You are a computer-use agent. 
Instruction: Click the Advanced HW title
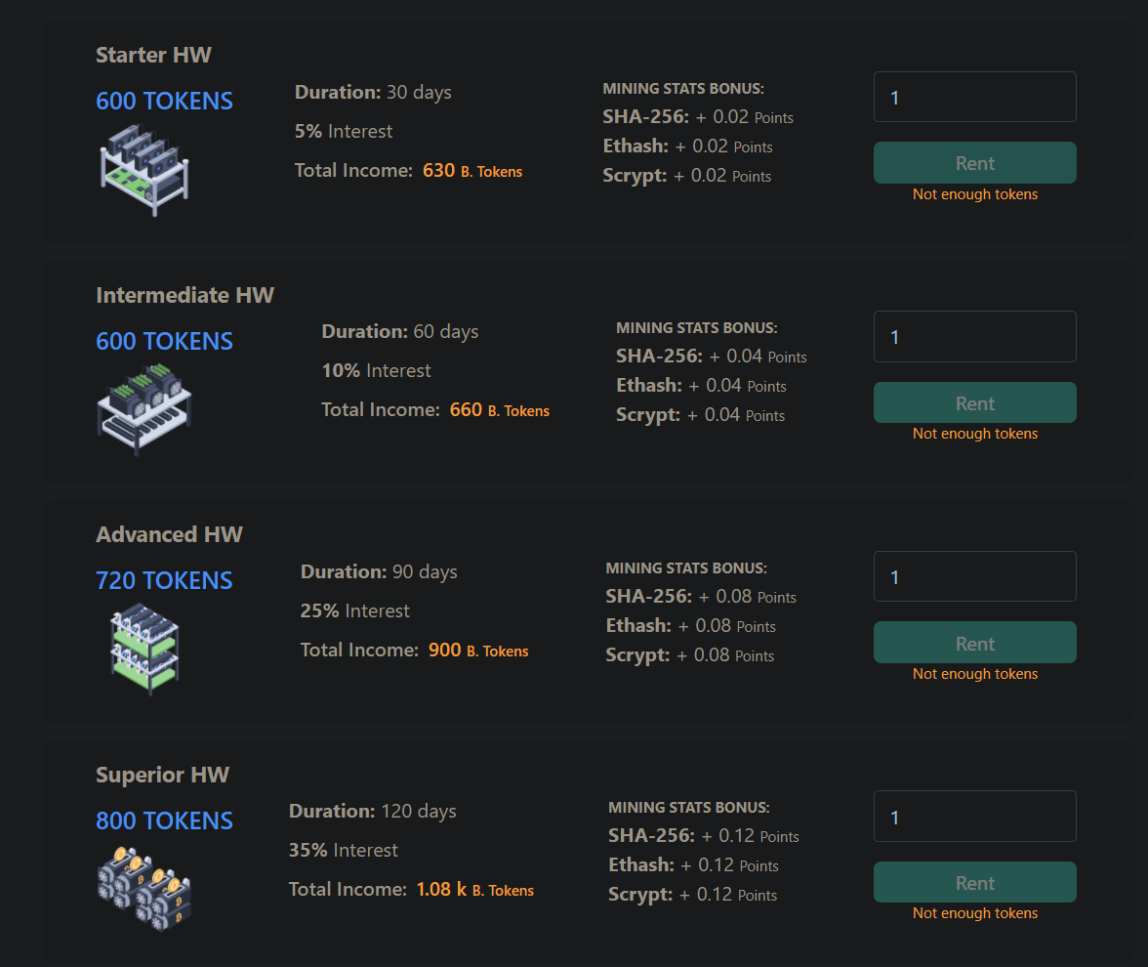coord(169,535)
